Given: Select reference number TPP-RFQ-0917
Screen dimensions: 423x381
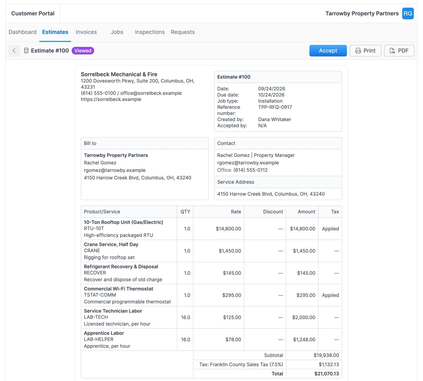Looking at the screenshot, I should coord(275,107).
